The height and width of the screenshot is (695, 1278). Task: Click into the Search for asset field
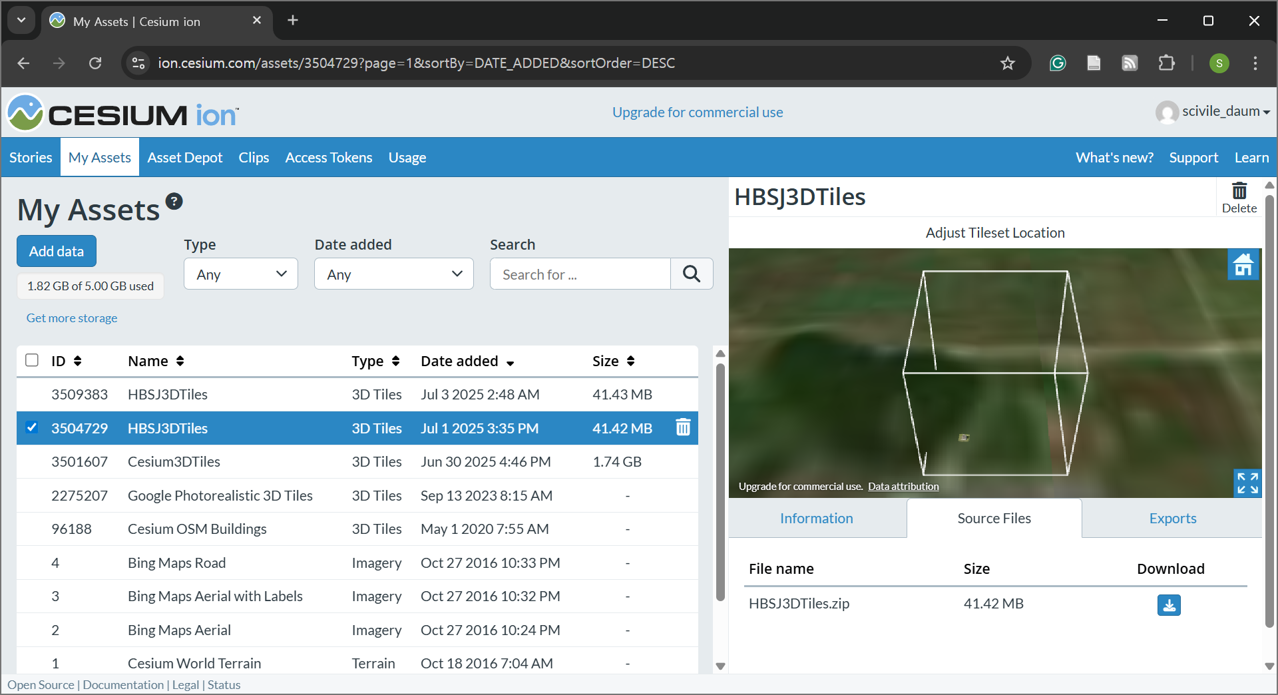(x=580, y=274)
